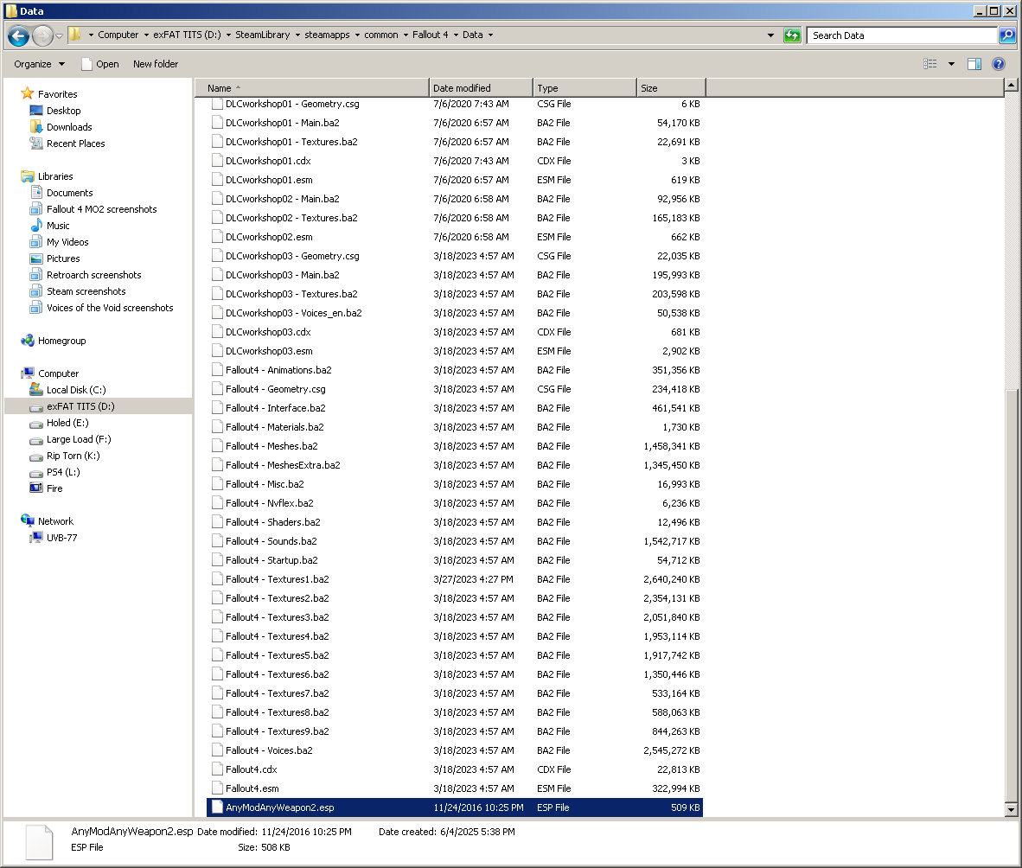Click file icon of Fallout4 - Voices.ba2
Image resolution: width=1022 pixels, height=868 pixels.
click(217, 750)
